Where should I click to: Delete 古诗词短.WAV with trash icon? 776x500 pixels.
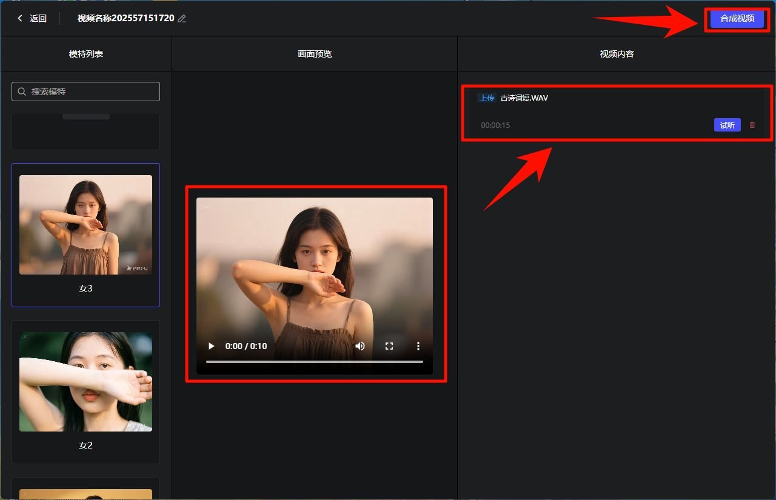[752, 125]
